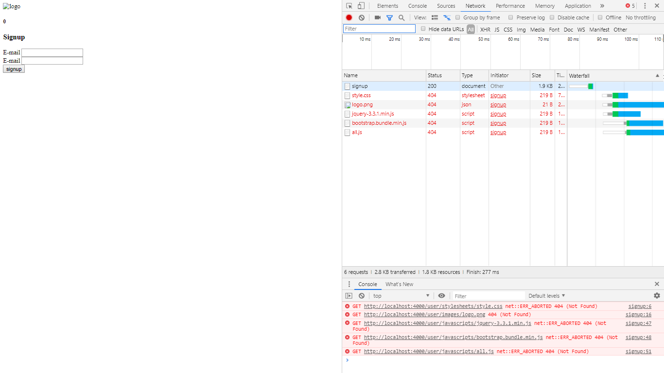Check Hide data URLs
Viewport: 664px width, 373px height.
[423, 29]
